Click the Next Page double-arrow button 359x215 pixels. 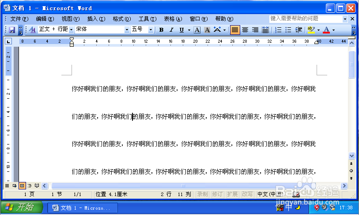(x=351, y=178)
